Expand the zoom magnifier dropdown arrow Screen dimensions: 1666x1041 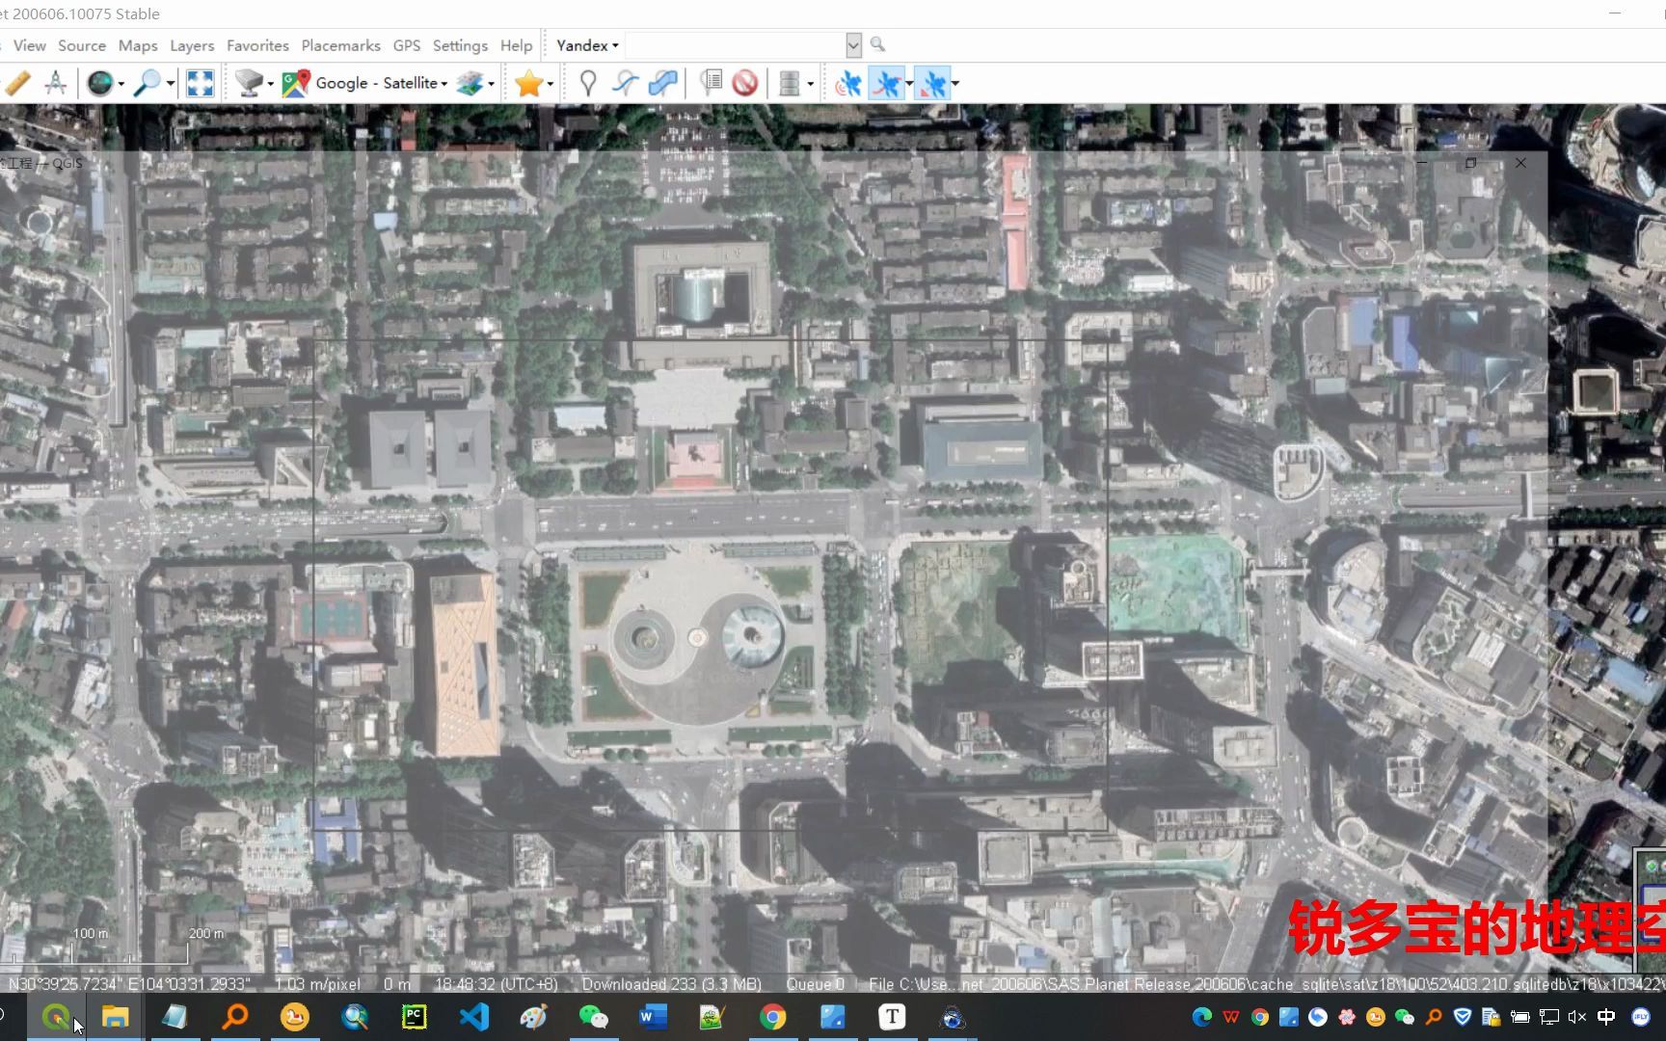tap(170, 85)
